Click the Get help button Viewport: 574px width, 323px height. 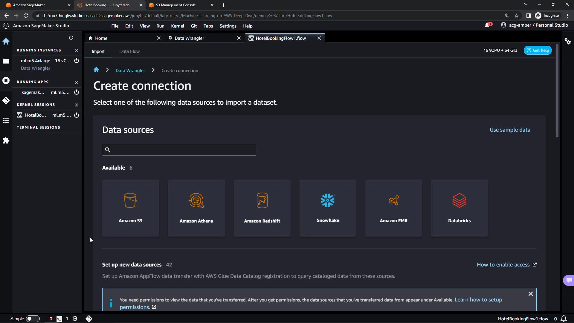tap(538, 50)
